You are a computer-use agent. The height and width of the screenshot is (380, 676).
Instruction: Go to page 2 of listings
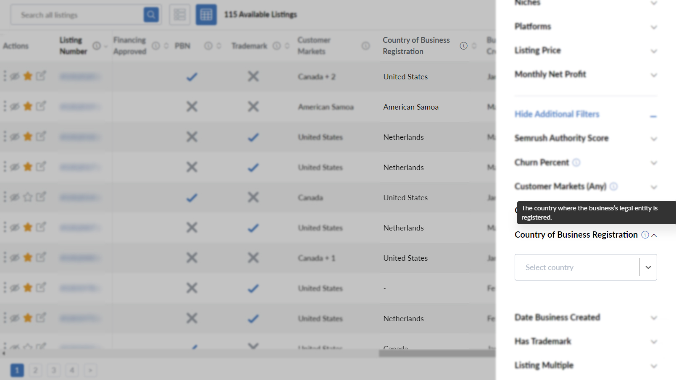35,370
